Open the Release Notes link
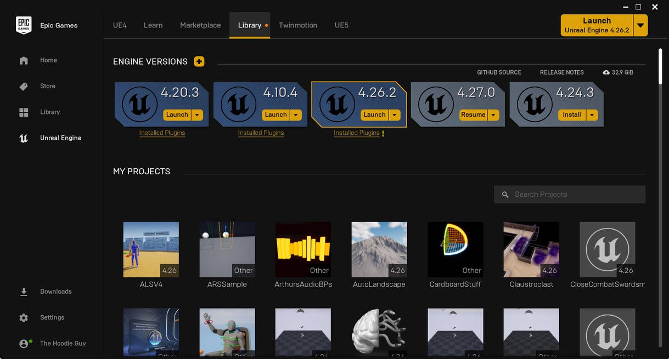The height and width of the screenshot is (359, 669). pos(562,72)
